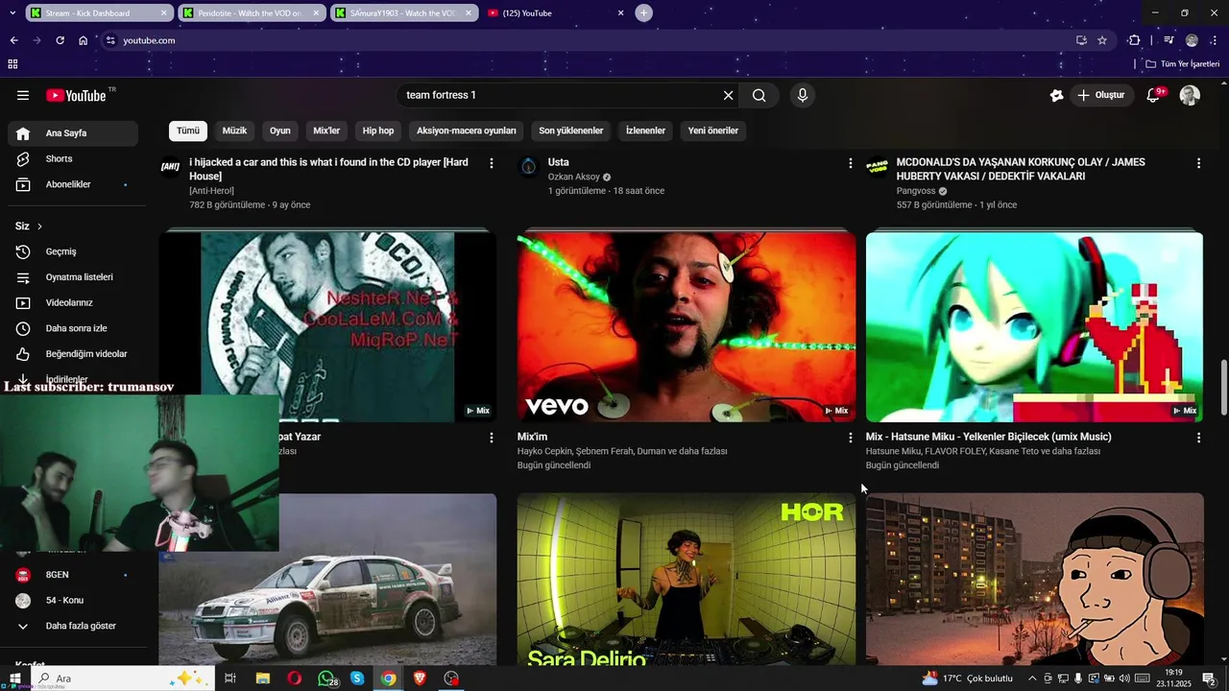Open Tüm Yer İşaretleri bookmarks folder
Image resolution: width=1229 pixels, height=691 pixels.
[x=1183, y=64]
